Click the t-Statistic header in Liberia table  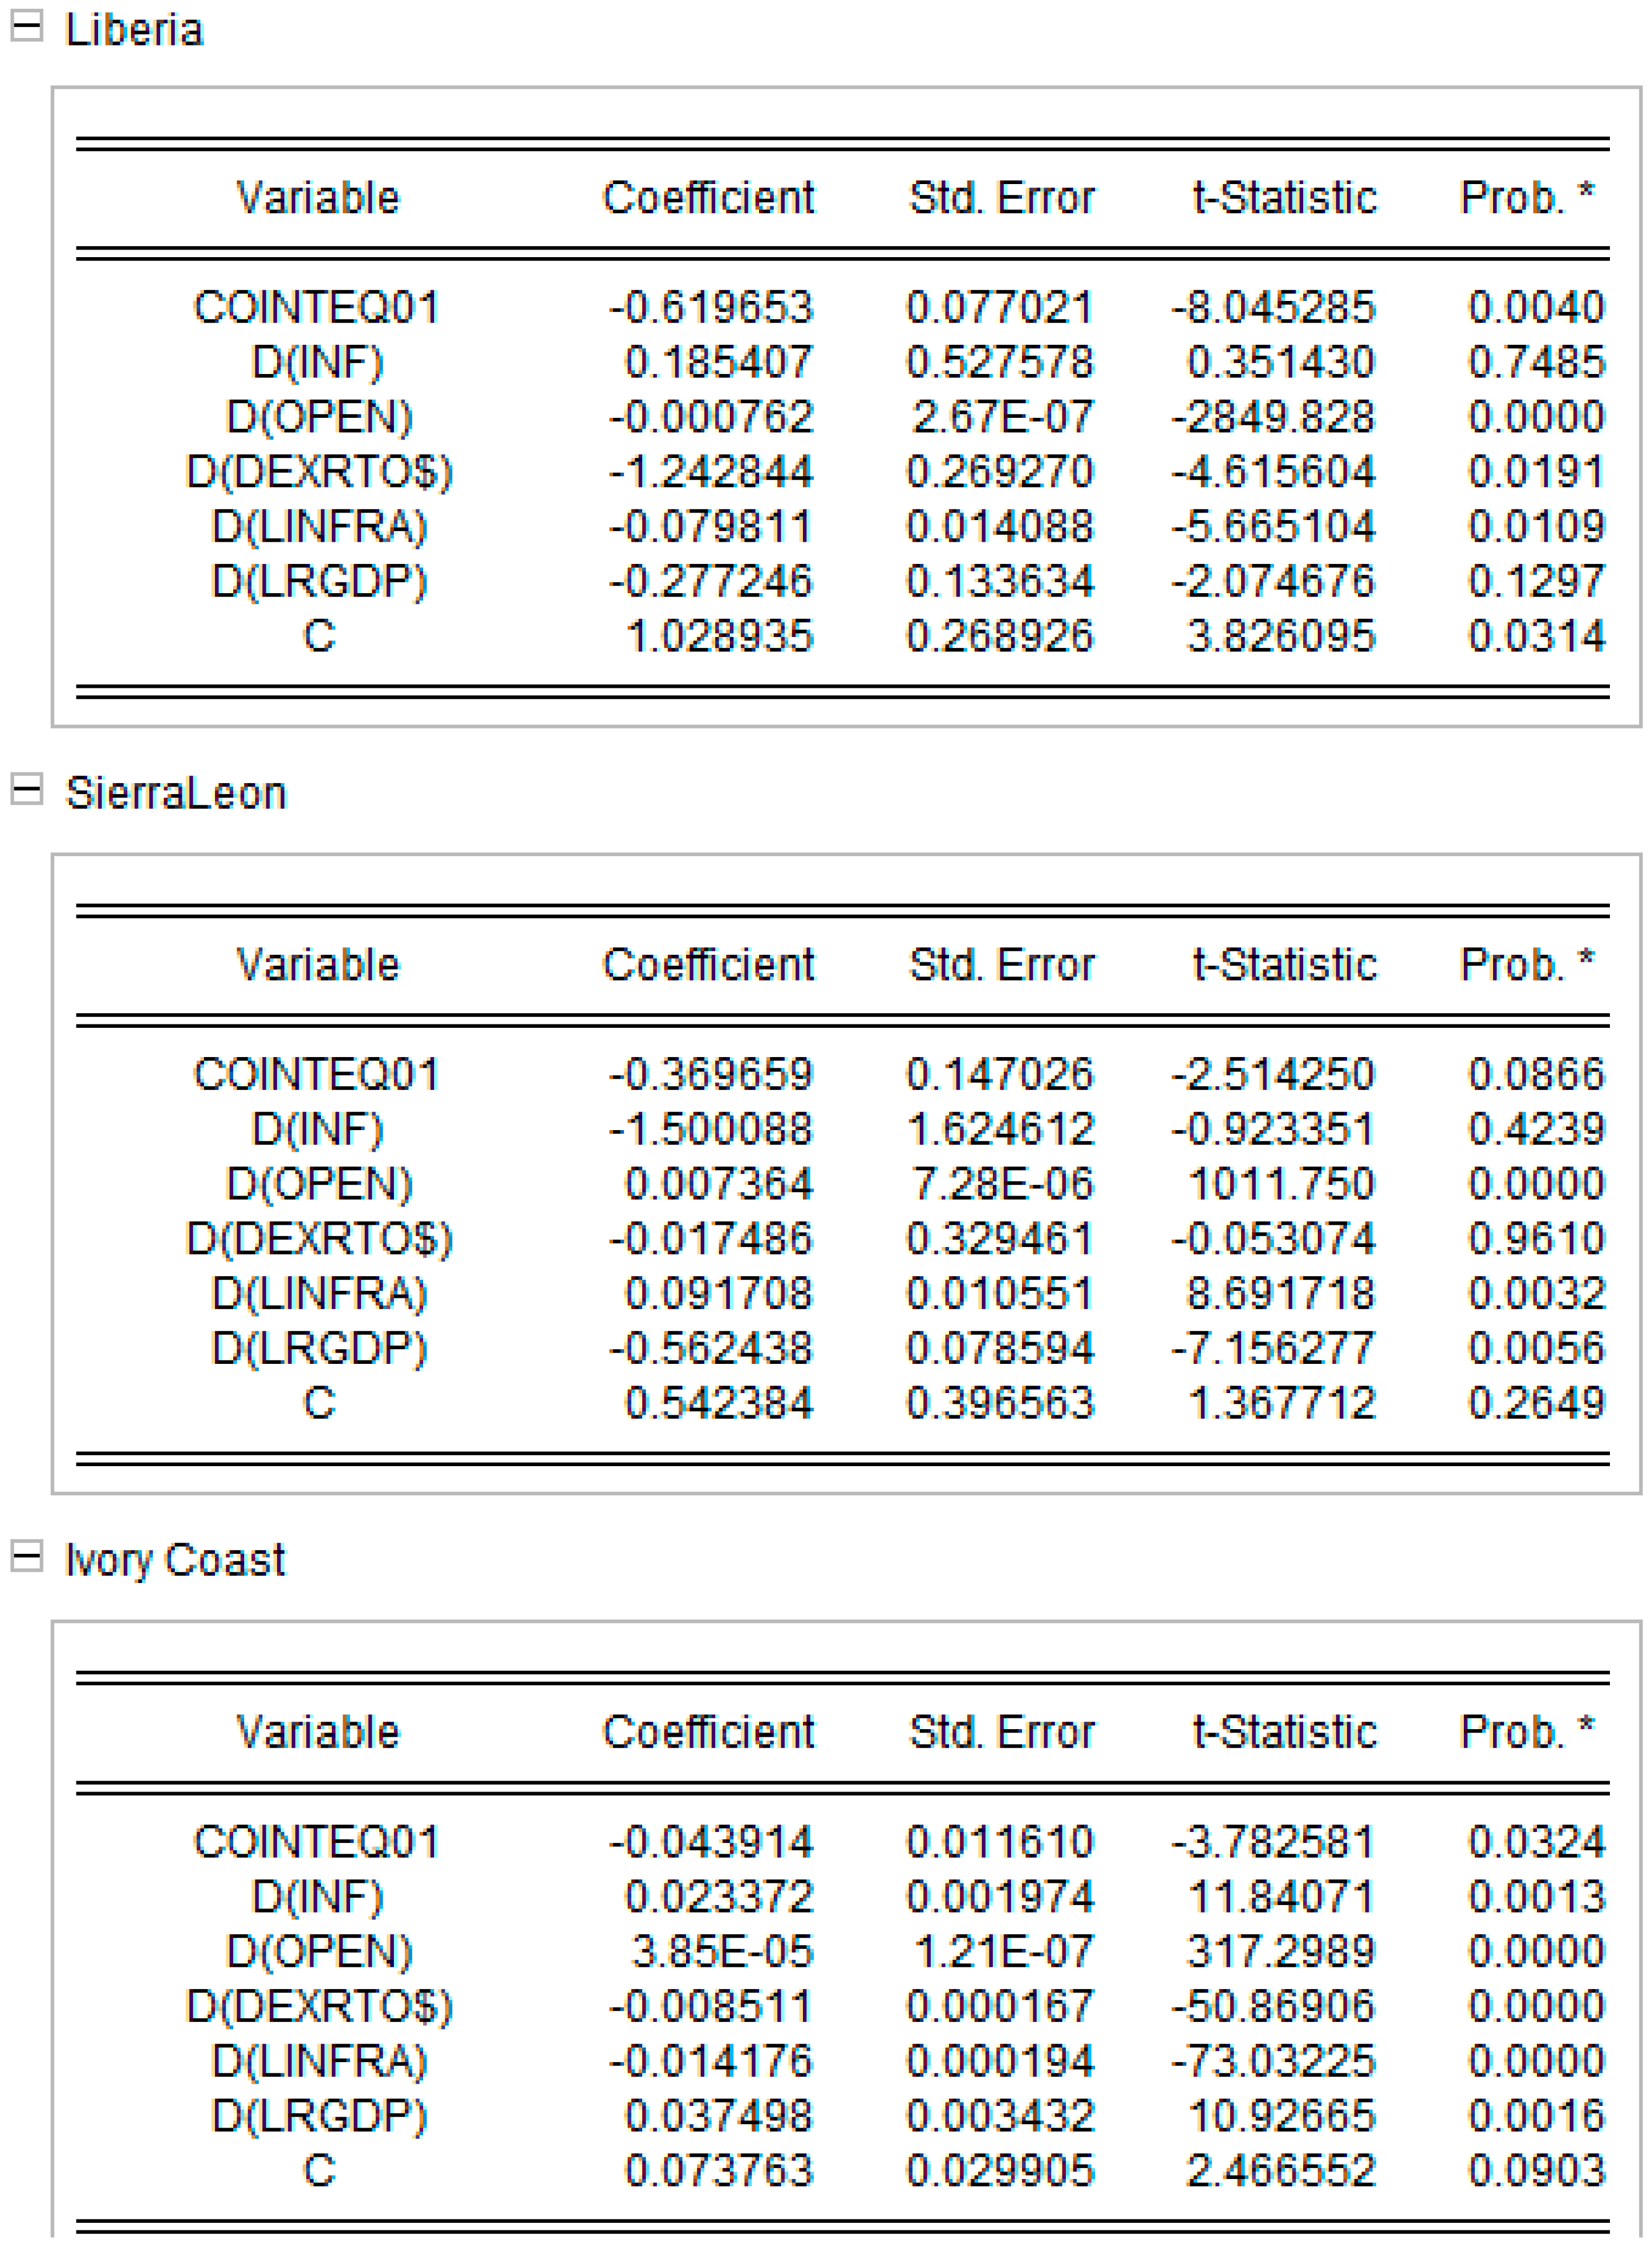pyautogui.click(x=1284, y=198)
